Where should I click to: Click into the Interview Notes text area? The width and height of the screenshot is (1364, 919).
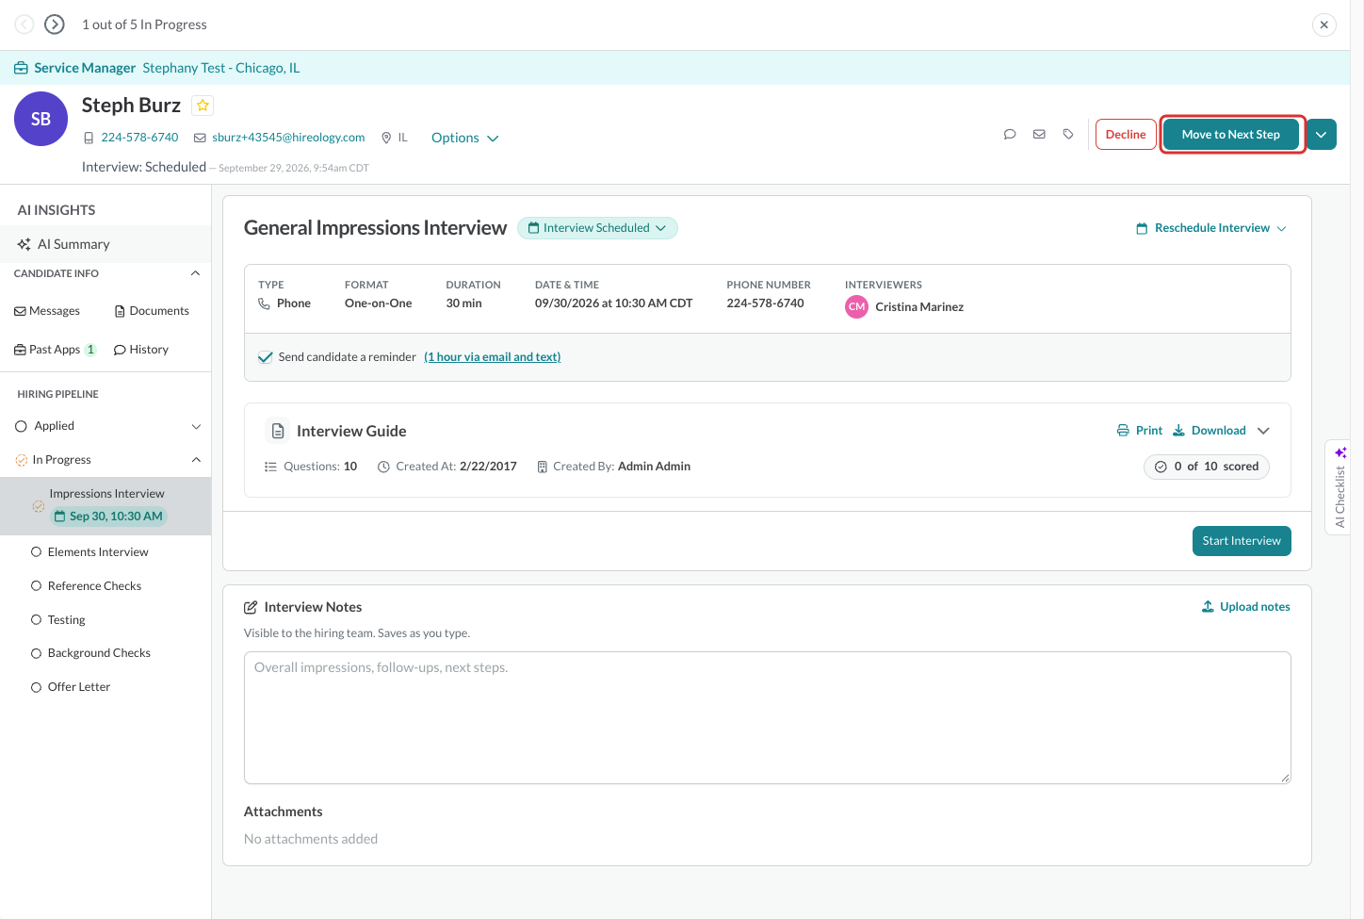point(768,718)
